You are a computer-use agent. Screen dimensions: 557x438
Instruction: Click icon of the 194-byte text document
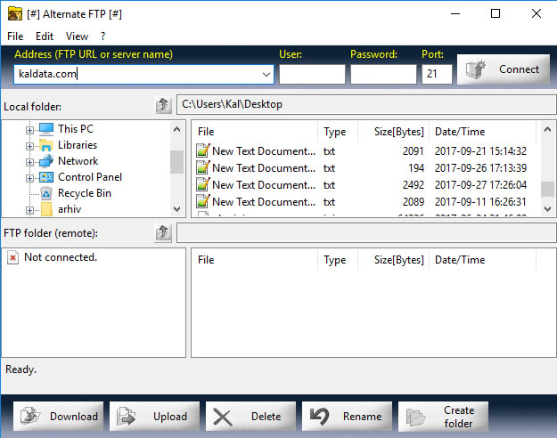[x=203, y=167]
